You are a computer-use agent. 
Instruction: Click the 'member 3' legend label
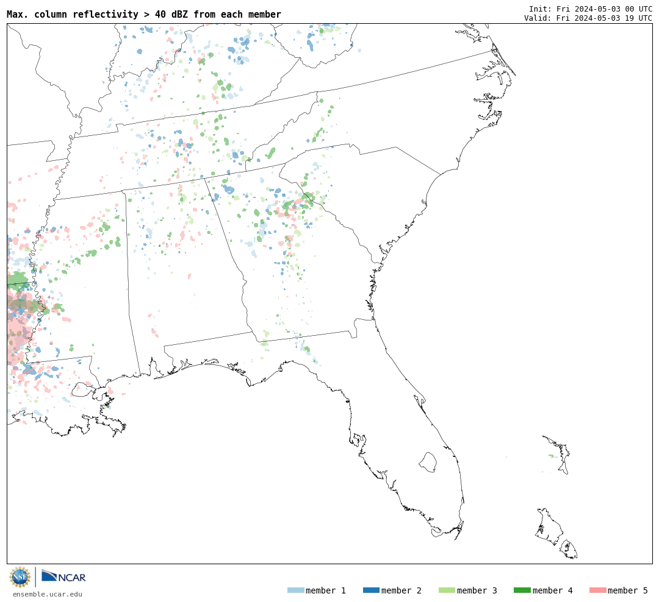[x=477, y=590]
